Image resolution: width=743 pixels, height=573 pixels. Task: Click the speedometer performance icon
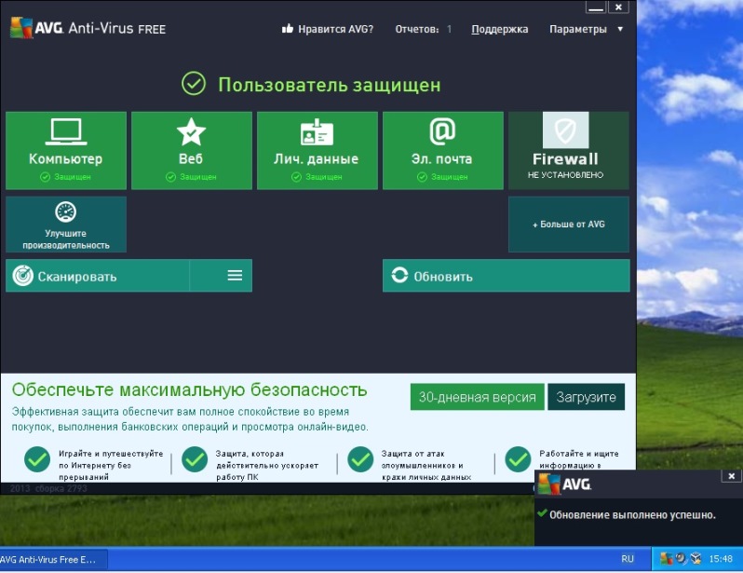(66, 212)
